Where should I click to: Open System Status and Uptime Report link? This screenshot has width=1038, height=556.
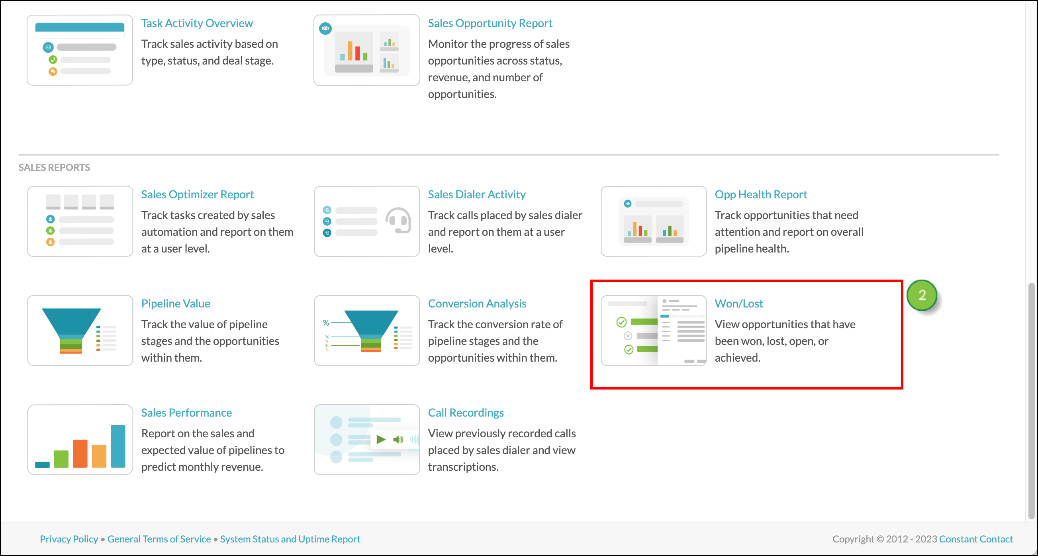(290, 539)
